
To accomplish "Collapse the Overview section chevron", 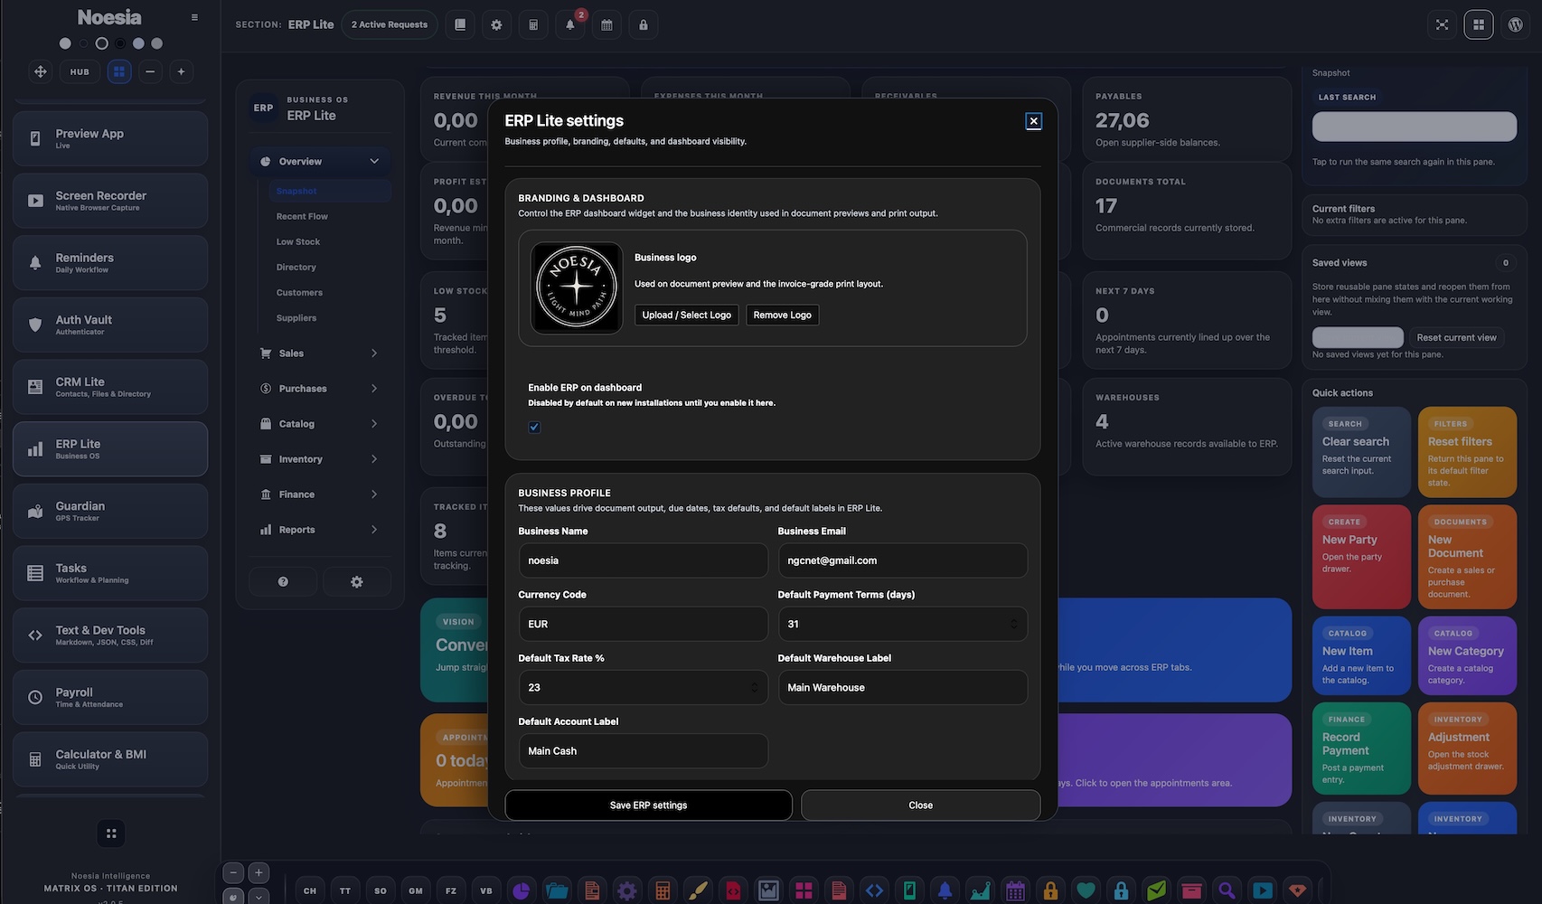I will [374, 161].
